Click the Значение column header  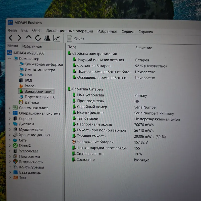coord(143,48)
